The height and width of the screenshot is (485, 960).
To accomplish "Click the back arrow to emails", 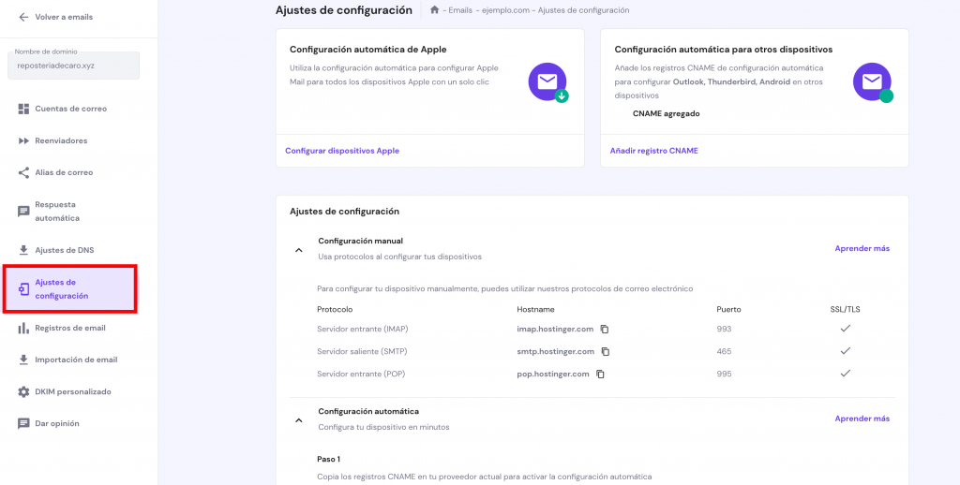I will pos(23,17).
